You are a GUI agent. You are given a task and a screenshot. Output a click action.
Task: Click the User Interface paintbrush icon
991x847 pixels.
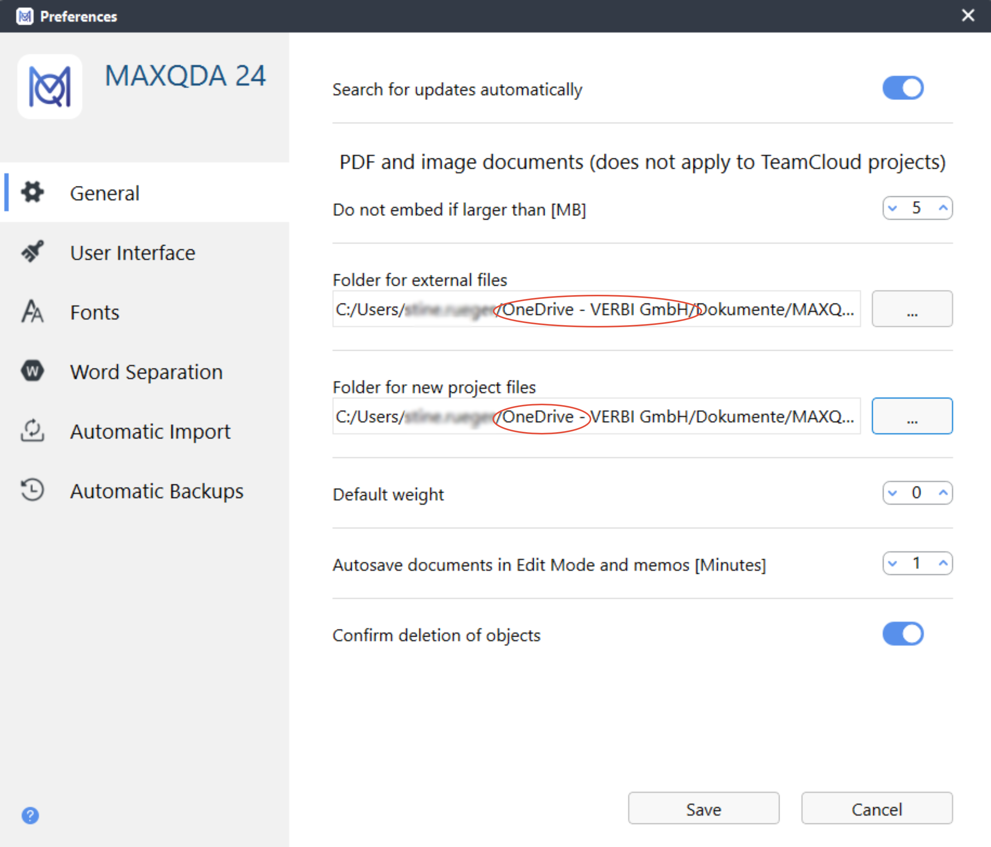tap(33, 252)
